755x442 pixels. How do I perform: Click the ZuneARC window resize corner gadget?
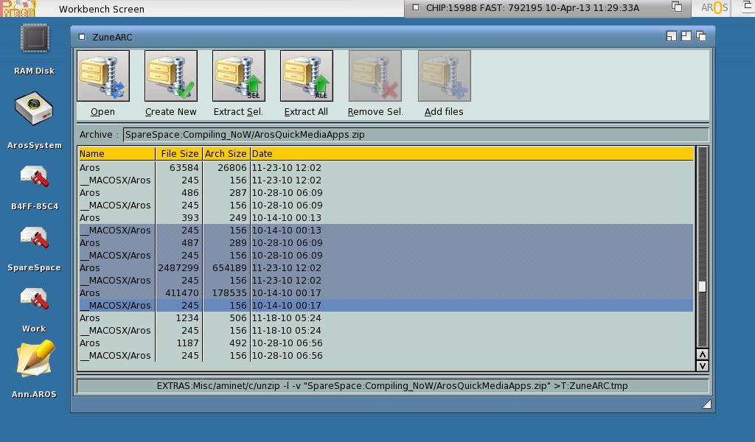[x=706, y=404]
